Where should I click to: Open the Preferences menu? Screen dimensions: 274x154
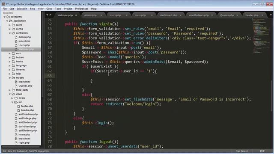(81, 9)
